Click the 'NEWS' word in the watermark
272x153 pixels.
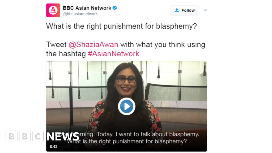coord(63,137)
